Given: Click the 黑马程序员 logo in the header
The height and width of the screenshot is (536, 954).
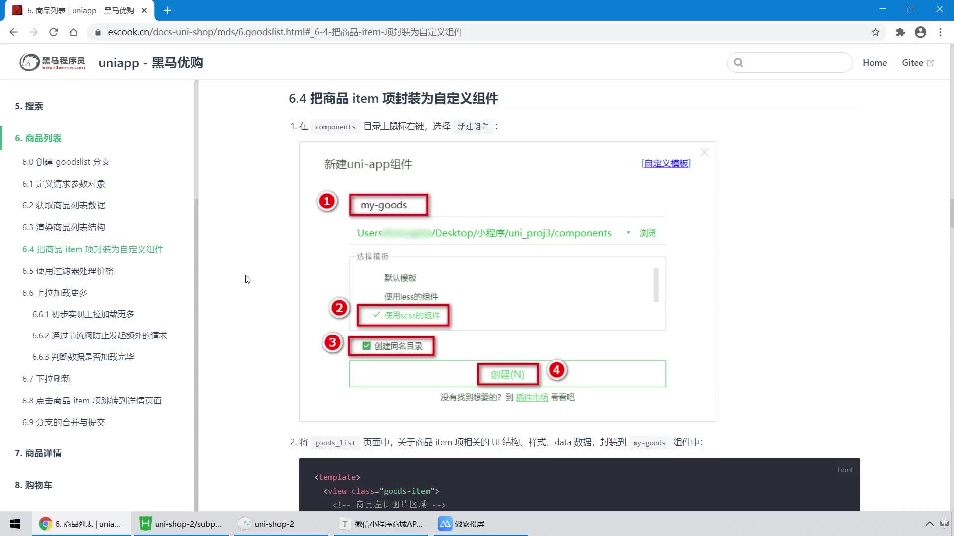Looking at the screenshot, I should (53, 63).
